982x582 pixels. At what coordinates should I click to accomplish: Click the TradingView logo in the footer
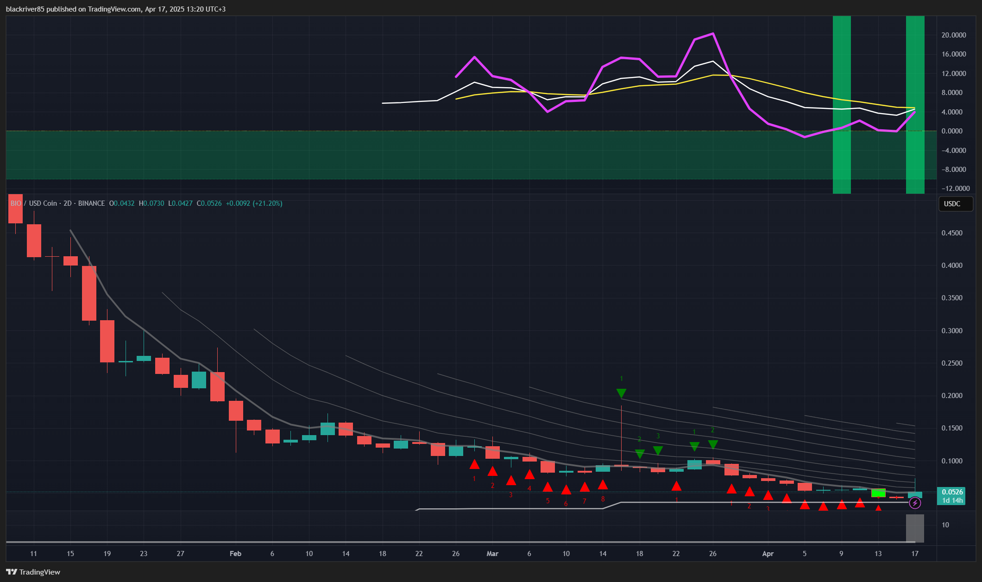[x=33, y=572]
